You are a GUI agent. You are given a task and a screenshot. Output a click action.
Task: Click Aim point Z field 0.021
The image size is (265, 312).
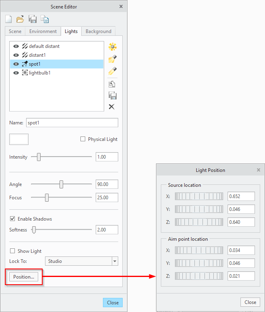coord(241,276)
